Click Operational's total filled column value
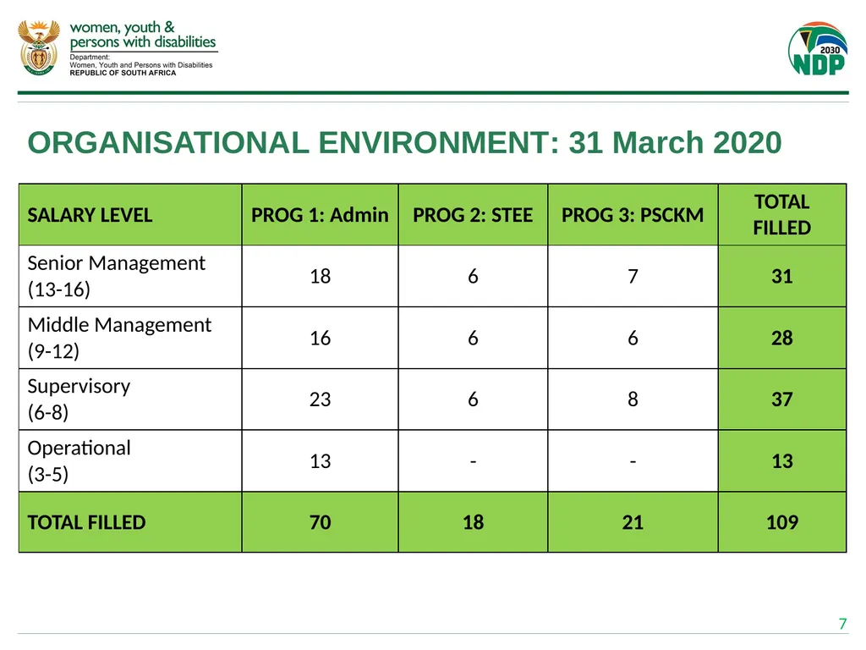866x650 pixels. [x=782, y=461]
